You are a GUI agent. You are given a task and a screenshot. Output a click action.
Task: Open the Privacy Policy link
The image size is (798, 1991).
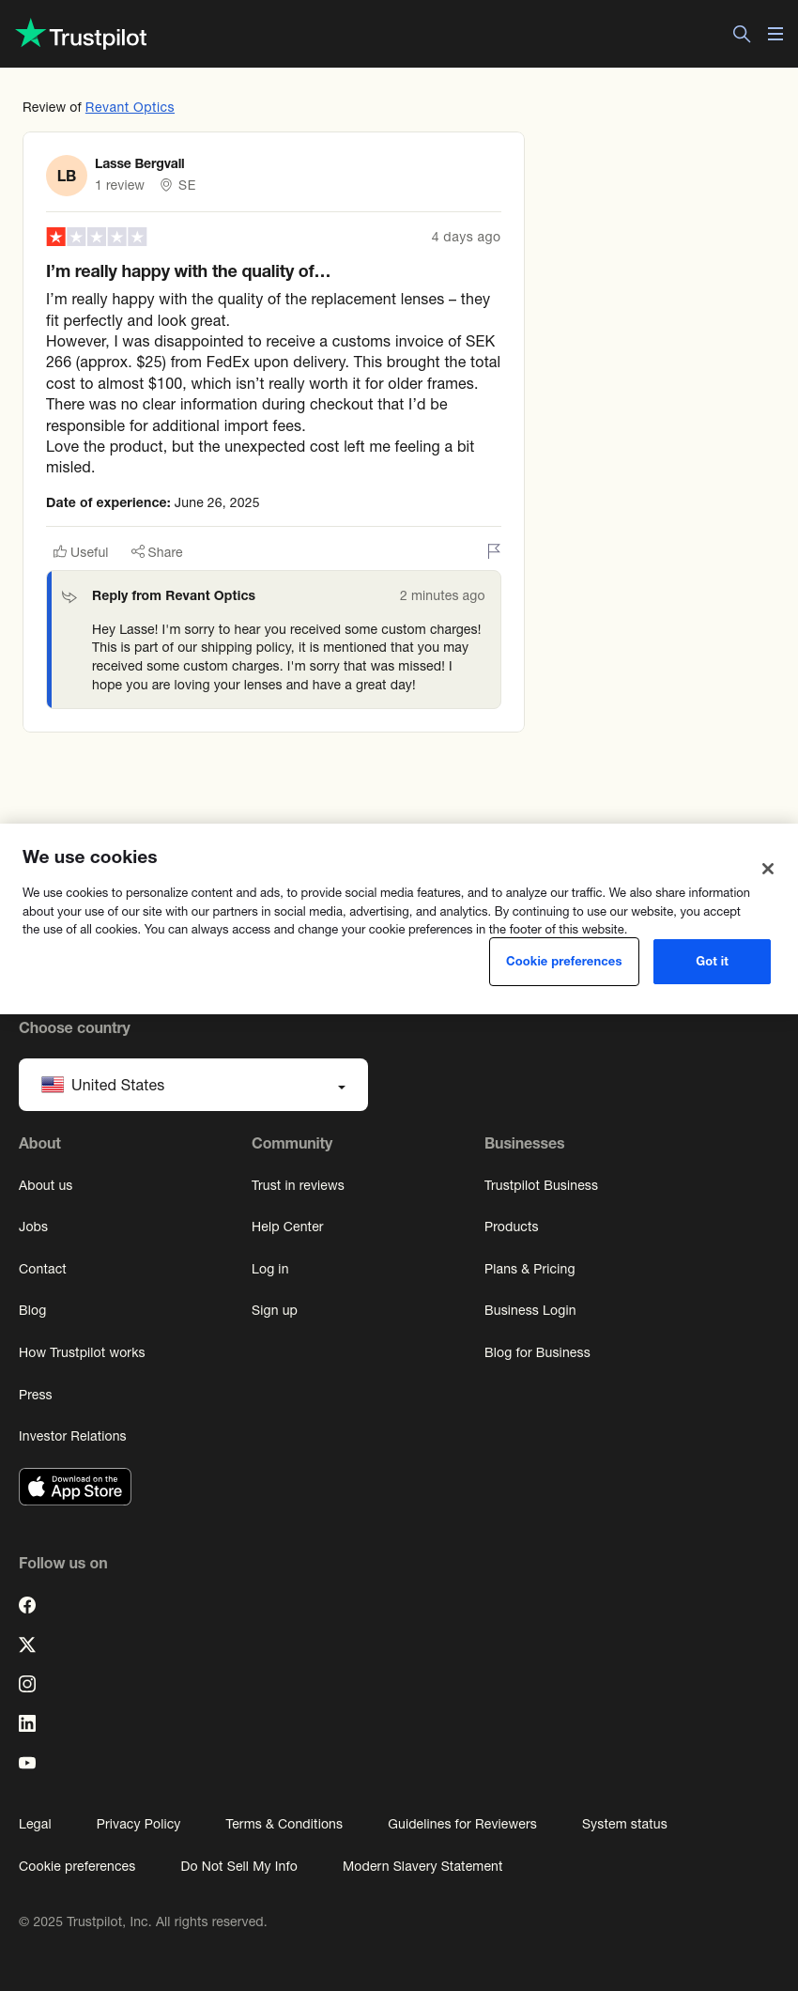(x=138, y=1824)
